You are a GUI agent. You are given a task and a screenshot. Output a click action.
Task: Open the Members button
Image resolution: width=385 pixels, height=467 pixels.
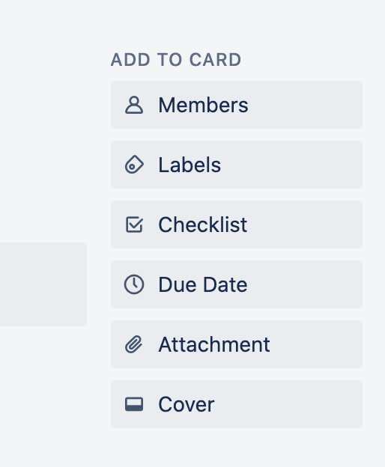(x=237, y=105)
